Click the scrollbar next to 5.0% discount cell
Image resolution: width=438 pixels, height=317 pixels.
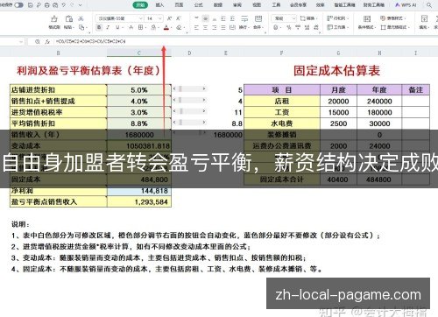(189, 88)
